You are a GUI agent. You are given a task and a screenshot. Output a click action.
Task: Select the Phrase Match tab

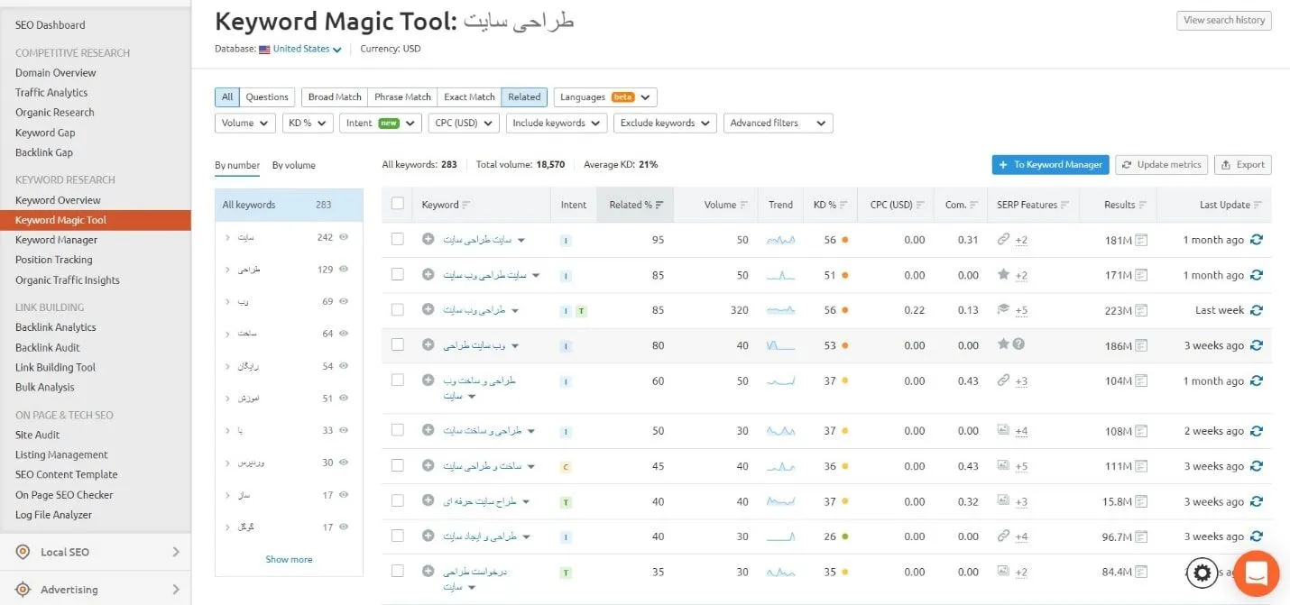[x=402, y=96]
